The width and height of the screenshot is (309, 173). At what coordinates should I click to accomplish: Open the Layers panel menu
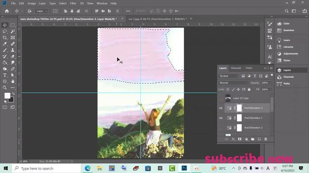(271, 68)
